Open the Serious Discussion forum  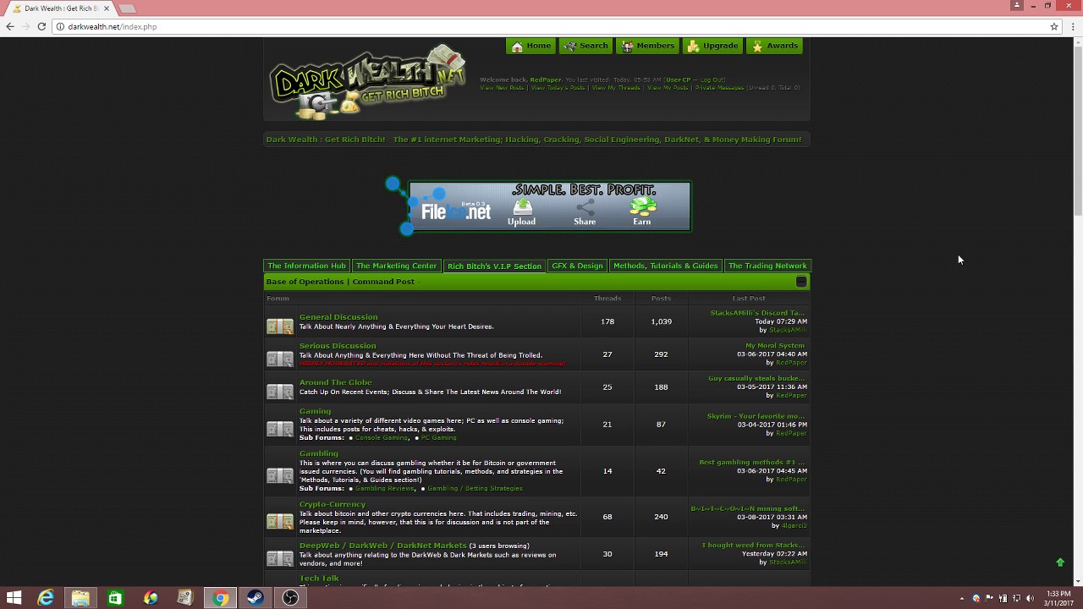click(x=338, y=346)
